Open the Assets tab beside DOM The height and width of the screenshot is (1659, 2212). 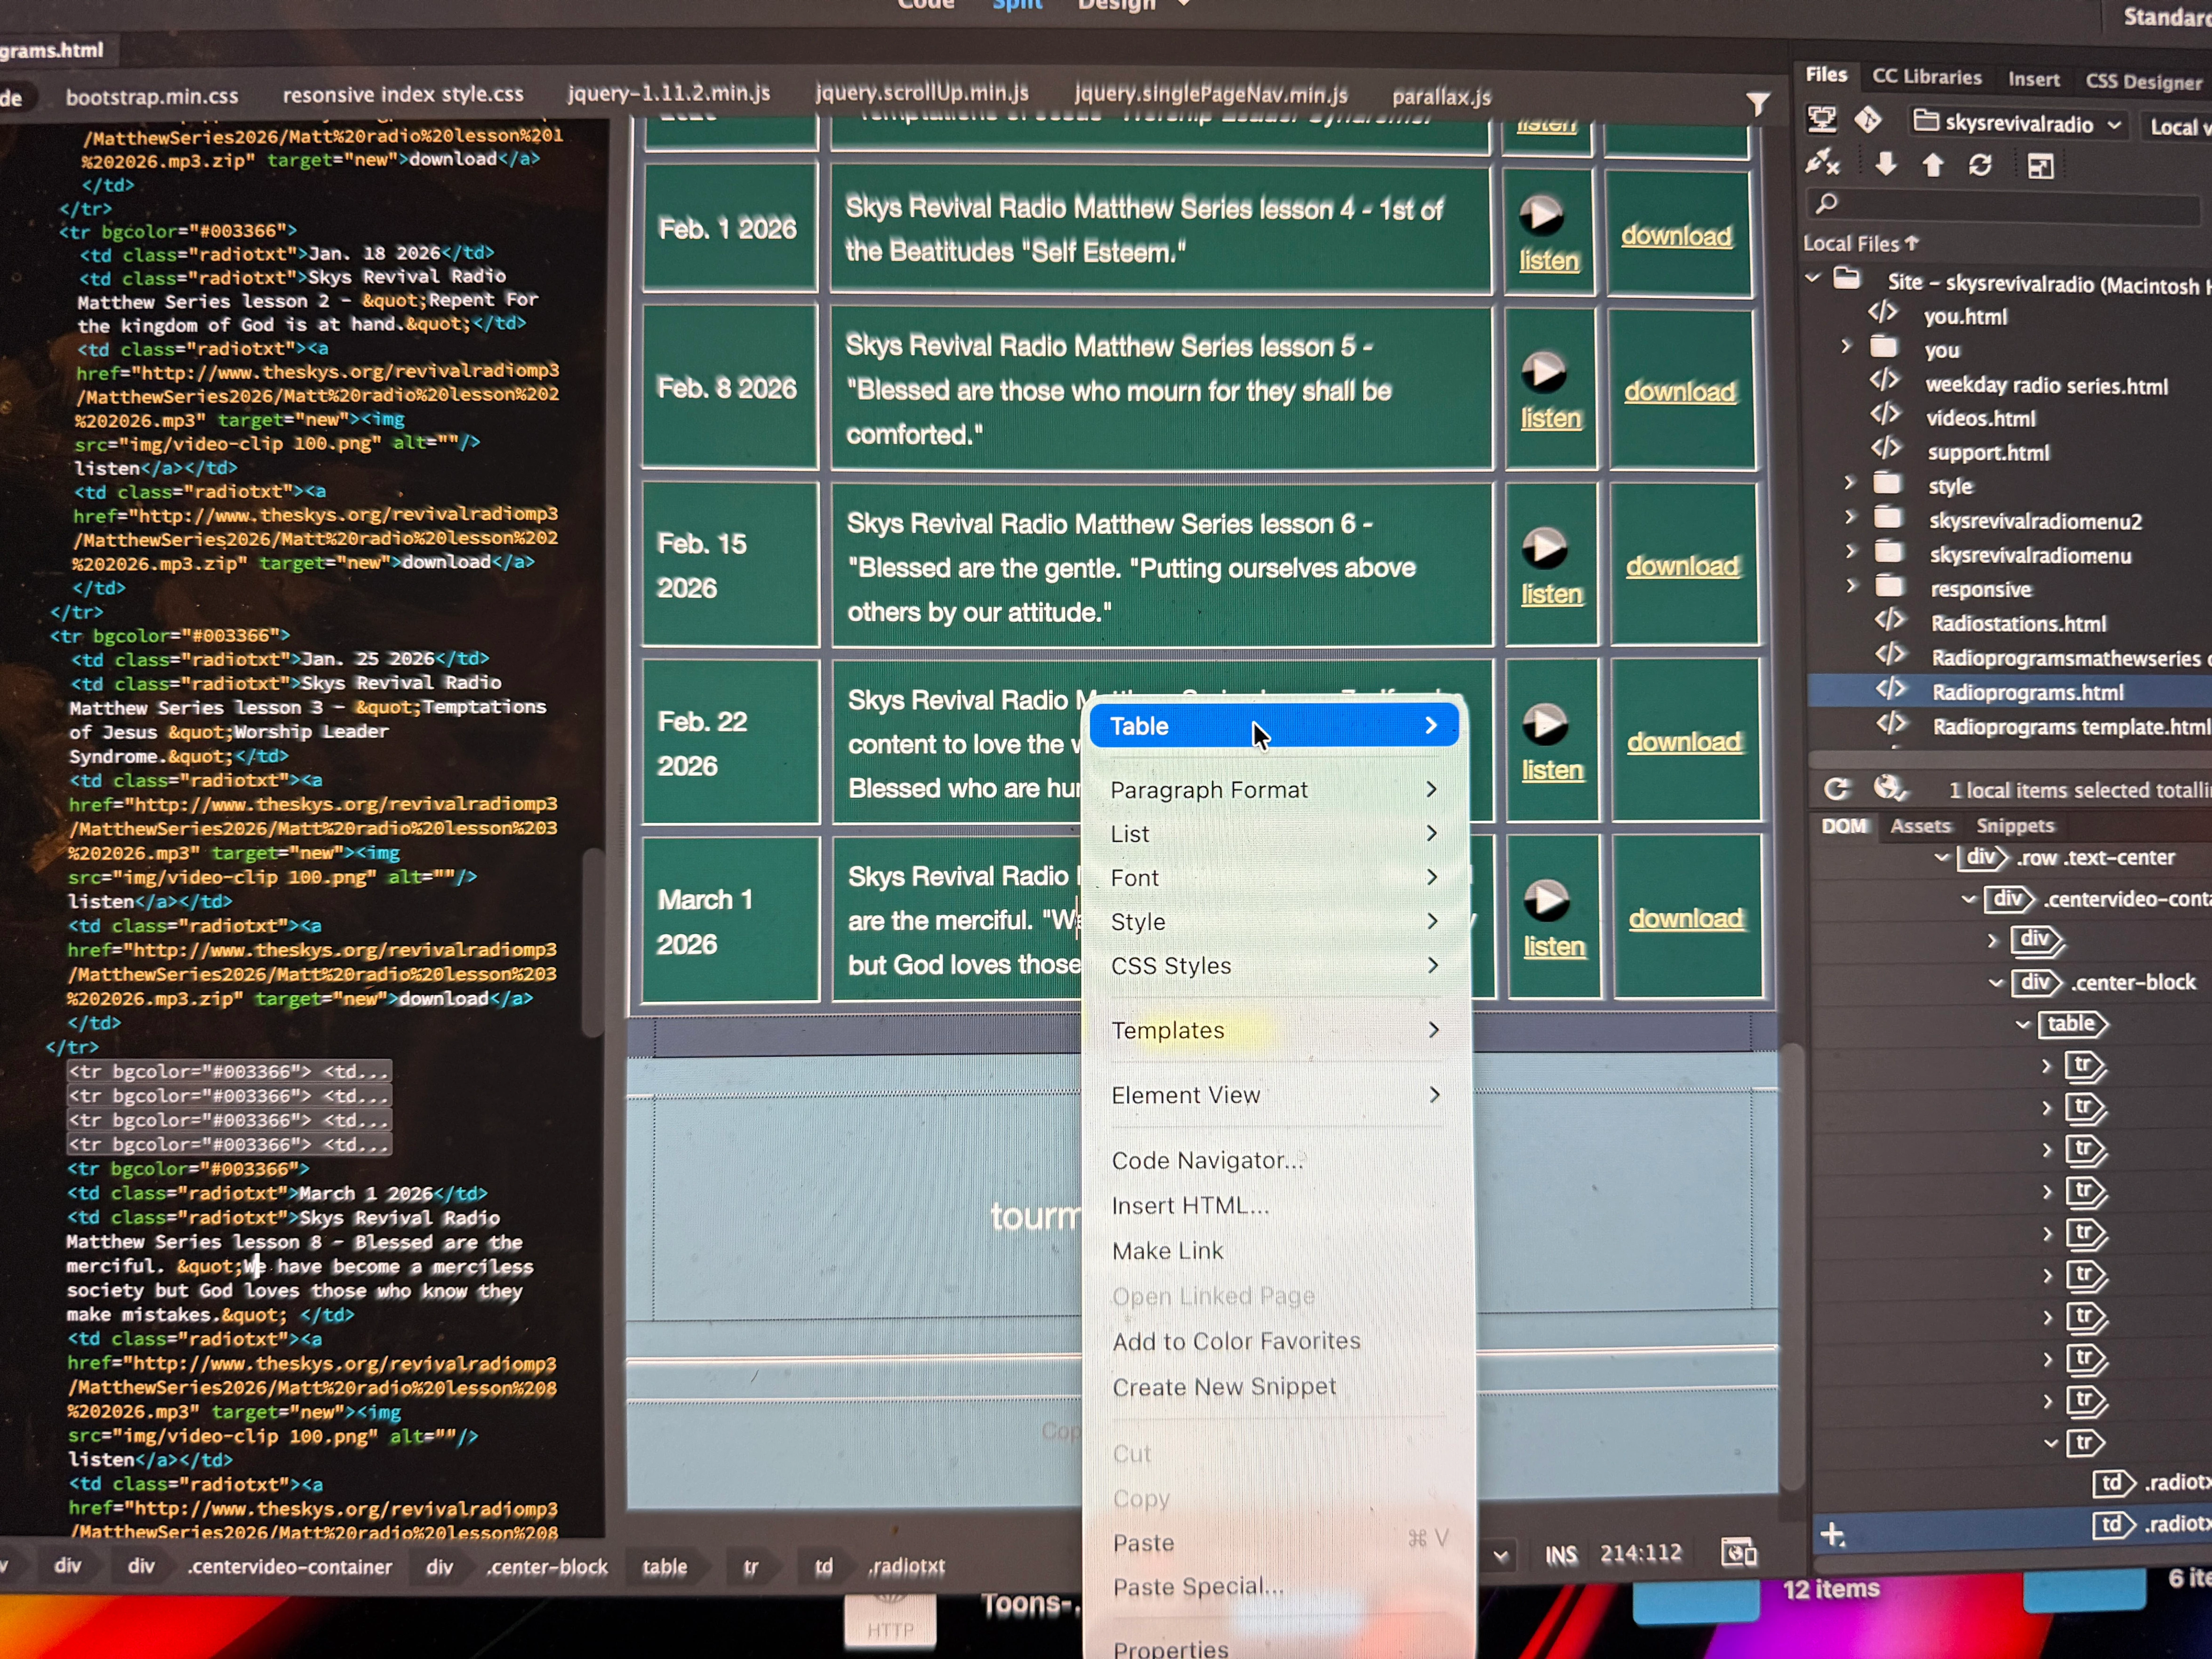(1920, 826)
